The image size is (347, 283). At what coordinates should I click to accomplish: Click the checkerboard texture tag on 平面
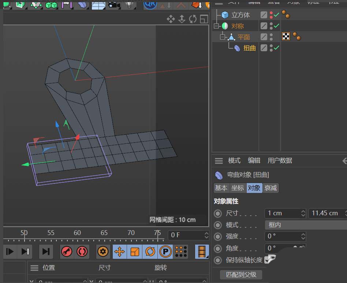286,36
